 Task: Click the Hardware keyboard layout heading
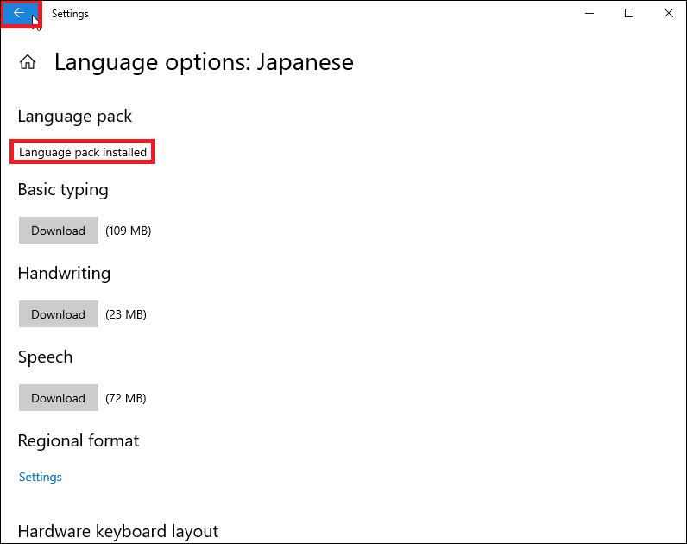(118, 531)
